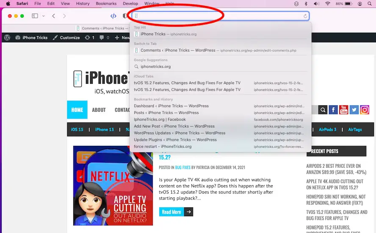
Task: Click the Read More button
Action: pyautogui.click(x=171, y=212)
